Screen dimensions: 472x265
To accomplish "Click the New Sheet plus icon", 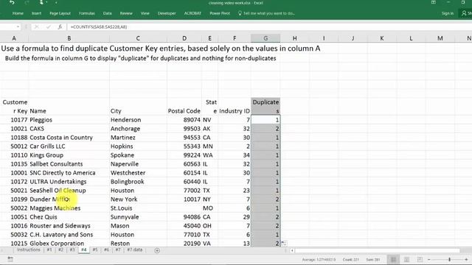I will [x=157, y=250].
